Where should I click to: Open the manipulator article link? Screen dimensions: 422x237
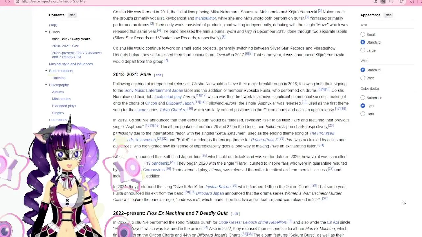pyautogui.click(x=205, y=18)
